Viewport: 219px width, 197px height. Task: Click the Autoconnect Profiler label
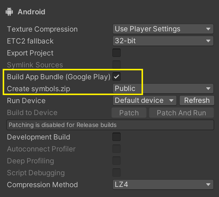coord(41,149)
